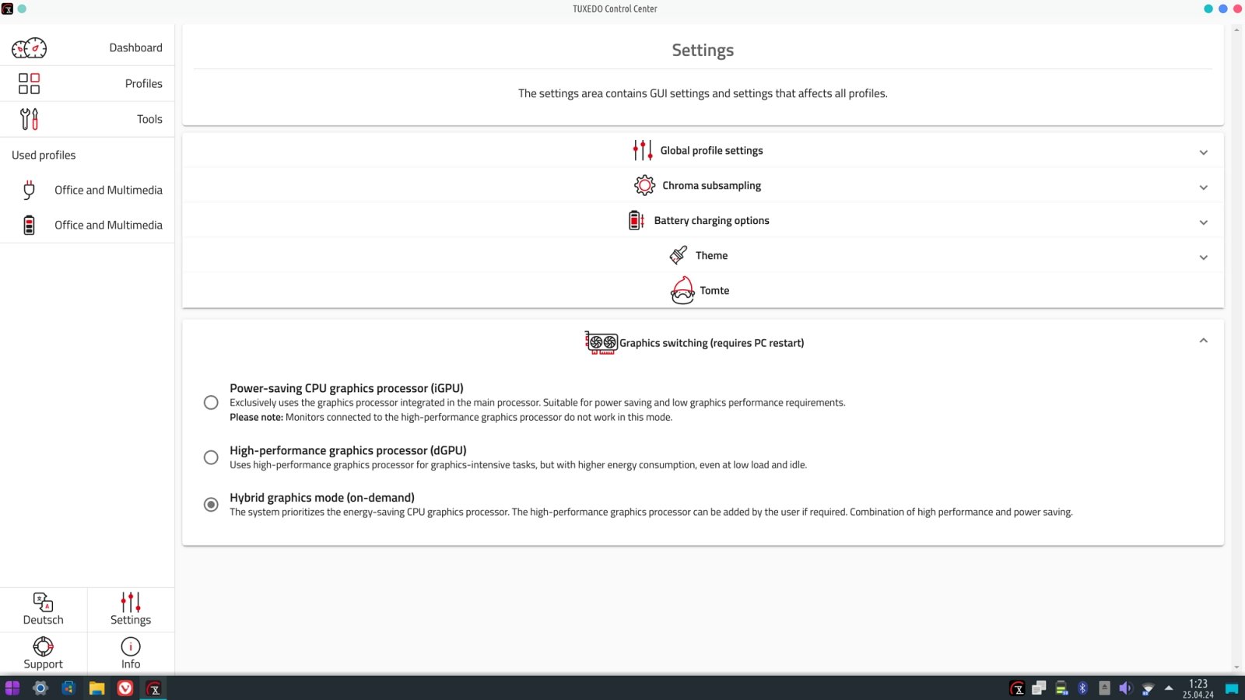Open the Tomte section icon

[x=682, y=290]
